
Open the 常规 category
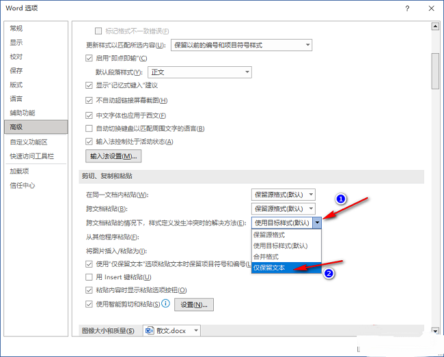(x=36, y=28)
